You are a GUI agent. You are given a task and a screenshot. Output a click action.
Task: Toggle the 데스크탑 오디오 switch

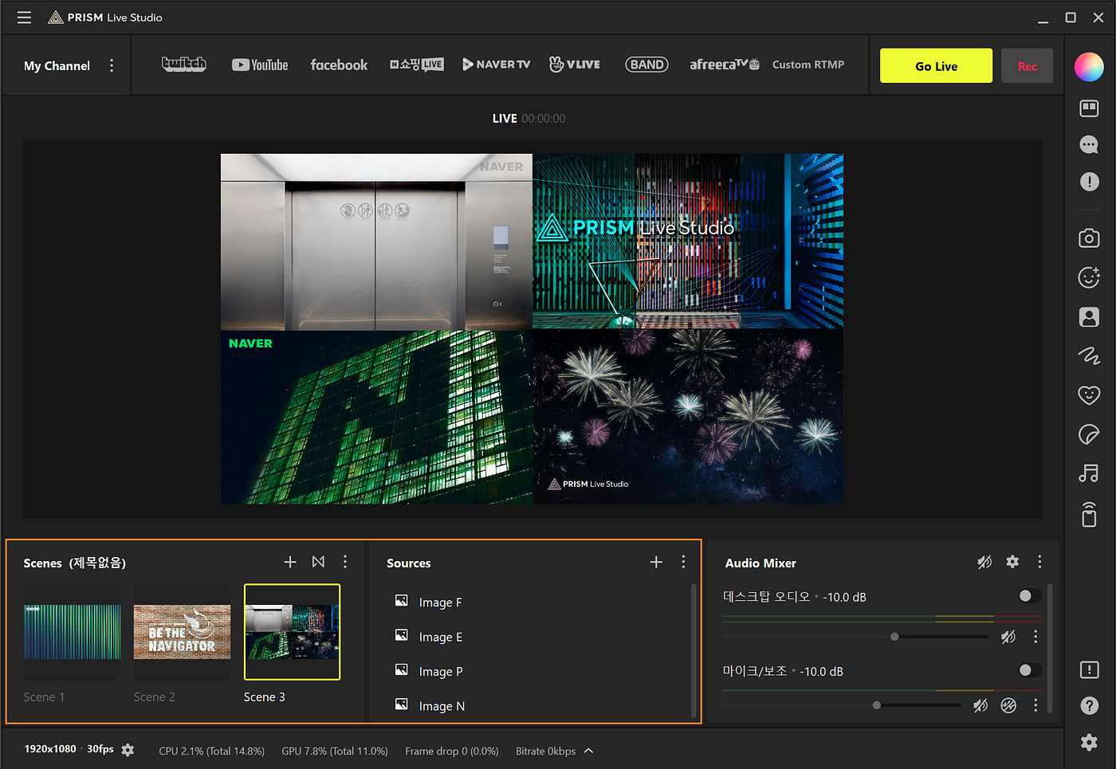pyautogui.click(x=1029, y=596)
